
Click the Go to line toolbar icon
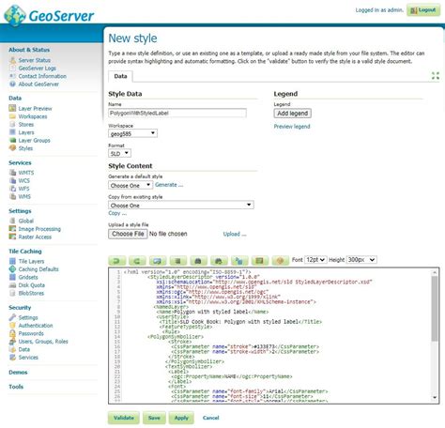tap(158, 260)
